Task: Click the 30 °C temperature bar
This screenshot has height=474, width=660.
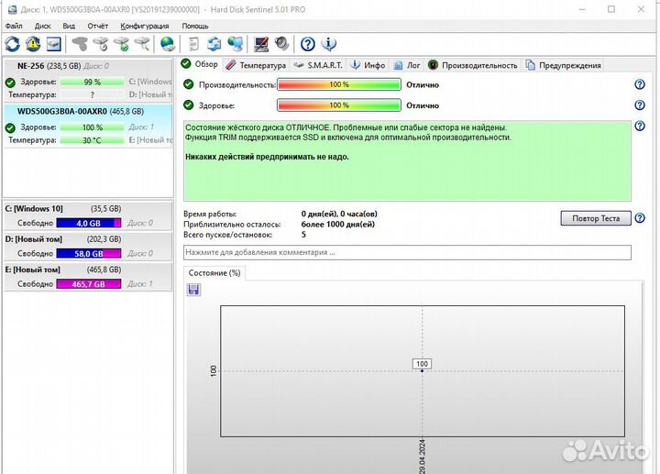Action: click(x=92, y=140)
